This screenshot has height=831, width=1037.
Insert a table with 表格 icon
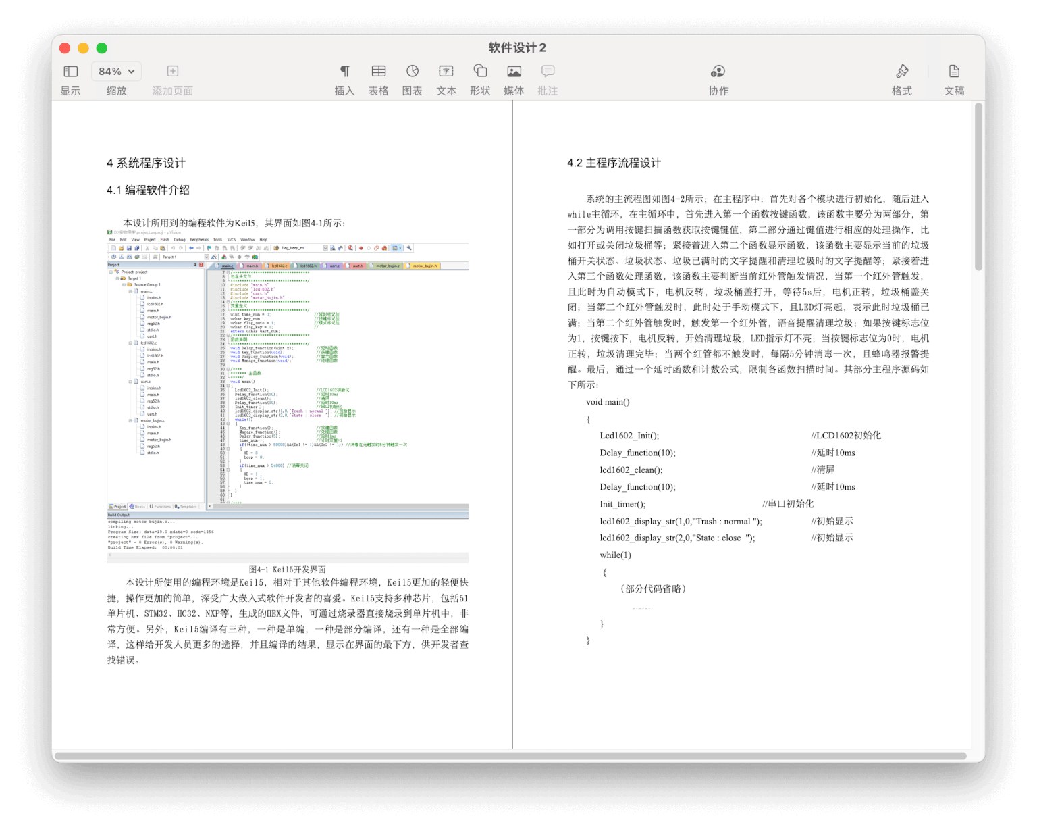point(379,71)
